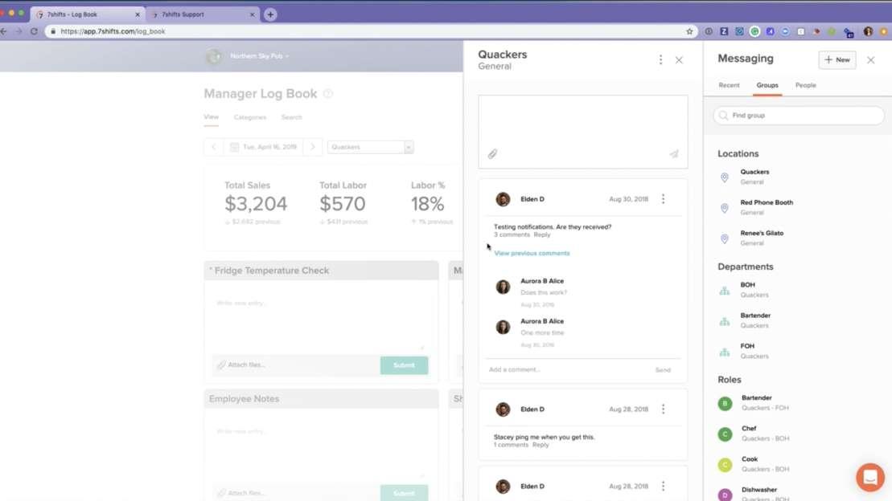The height and width of the screenshot is (501, 892).
Task: Click Aurora B Alice's 'One more time' comment
Action: 542,333
